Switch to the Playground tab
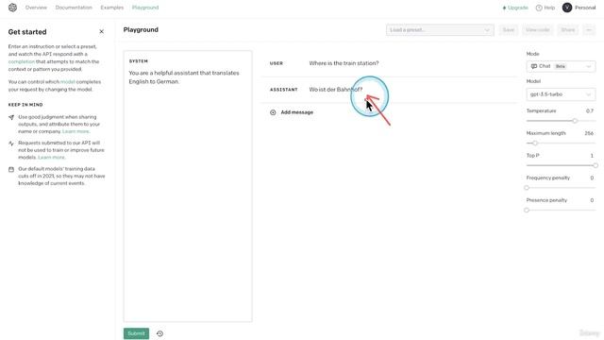 [145, 8]
